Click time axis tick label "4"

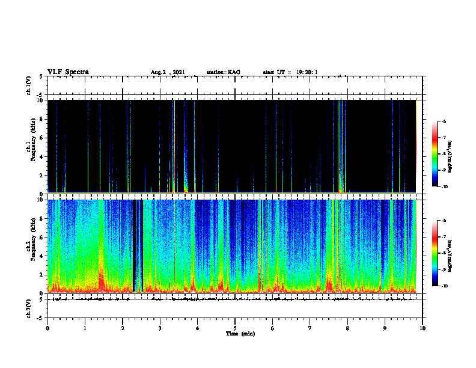click(197, 328)
